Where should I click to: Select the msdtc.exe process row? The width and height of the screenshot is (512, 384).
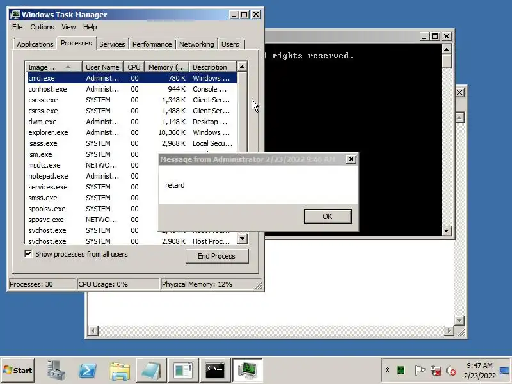coord(92,165)
